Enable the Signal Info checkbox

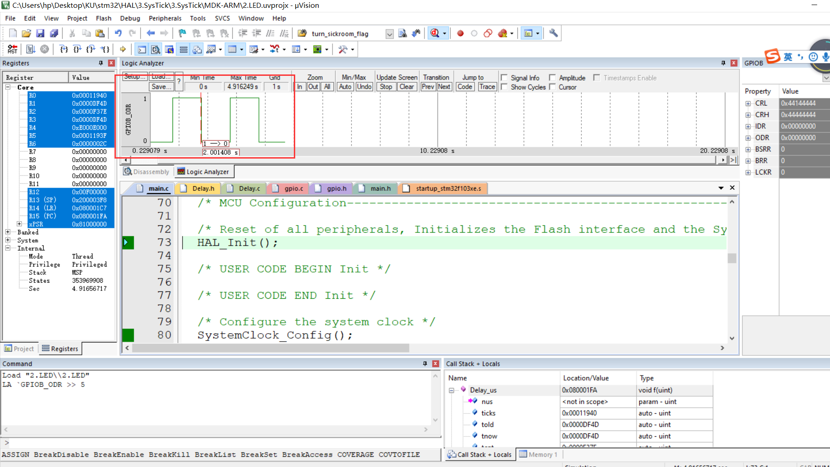pos(504,78)
